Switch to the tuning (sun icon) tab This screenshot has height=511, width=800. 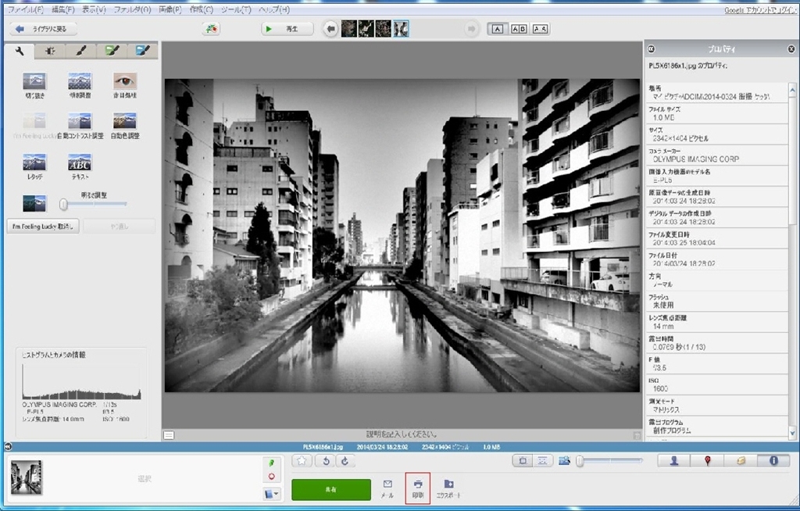(x=50, y=51)
